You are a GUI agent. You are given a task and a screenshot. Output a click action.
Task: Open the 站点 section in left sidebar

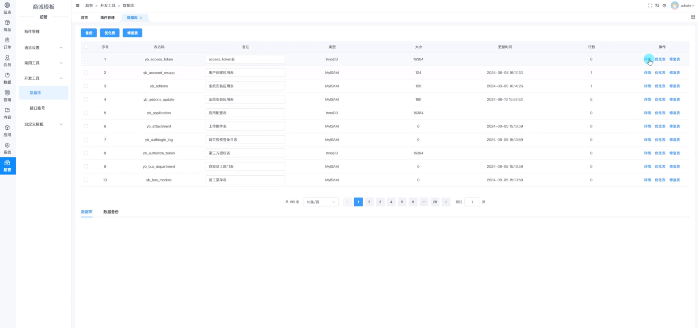coord(7,8)
